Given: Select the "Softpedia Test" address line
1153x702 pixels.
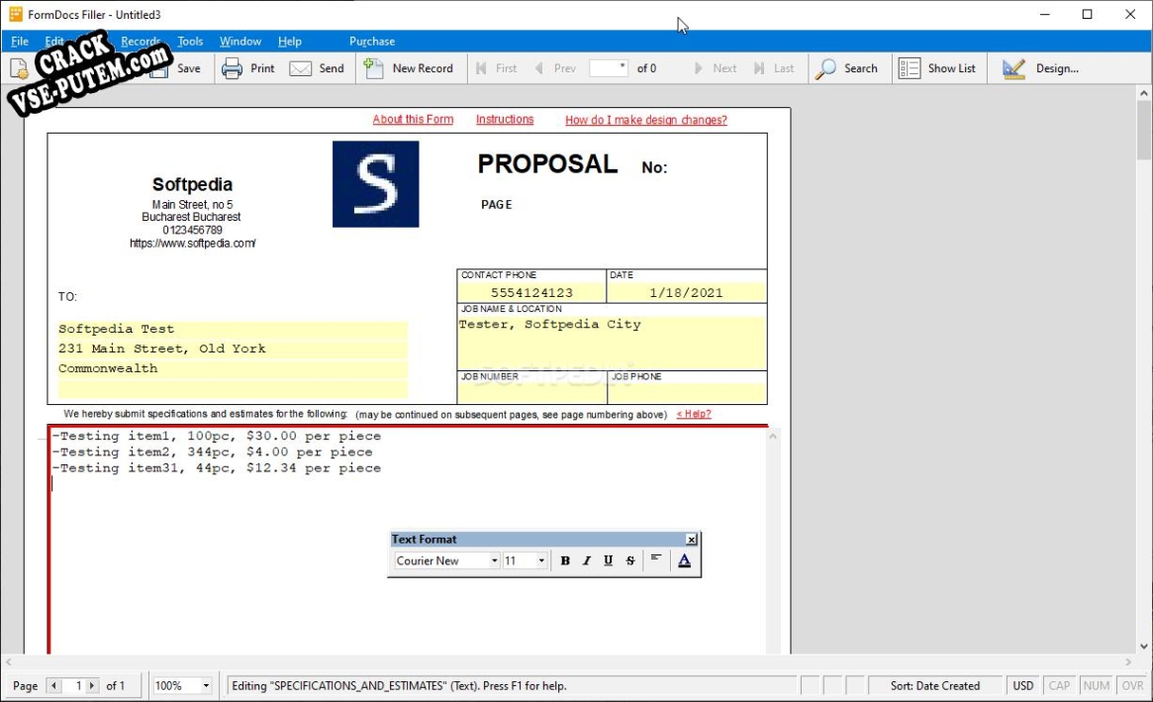Looking at the screenshot, I should 233,330.
